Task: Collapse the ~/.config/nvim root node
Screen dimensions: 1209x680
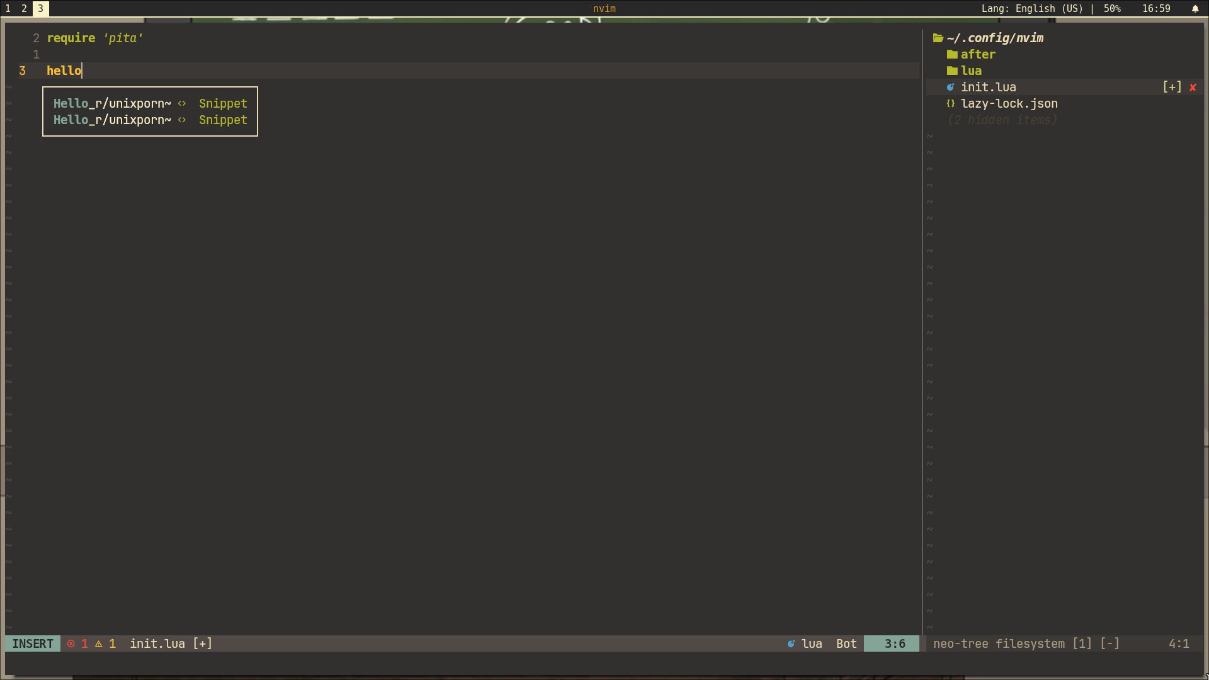Action: pyautogui.click(x=995, y=38)
